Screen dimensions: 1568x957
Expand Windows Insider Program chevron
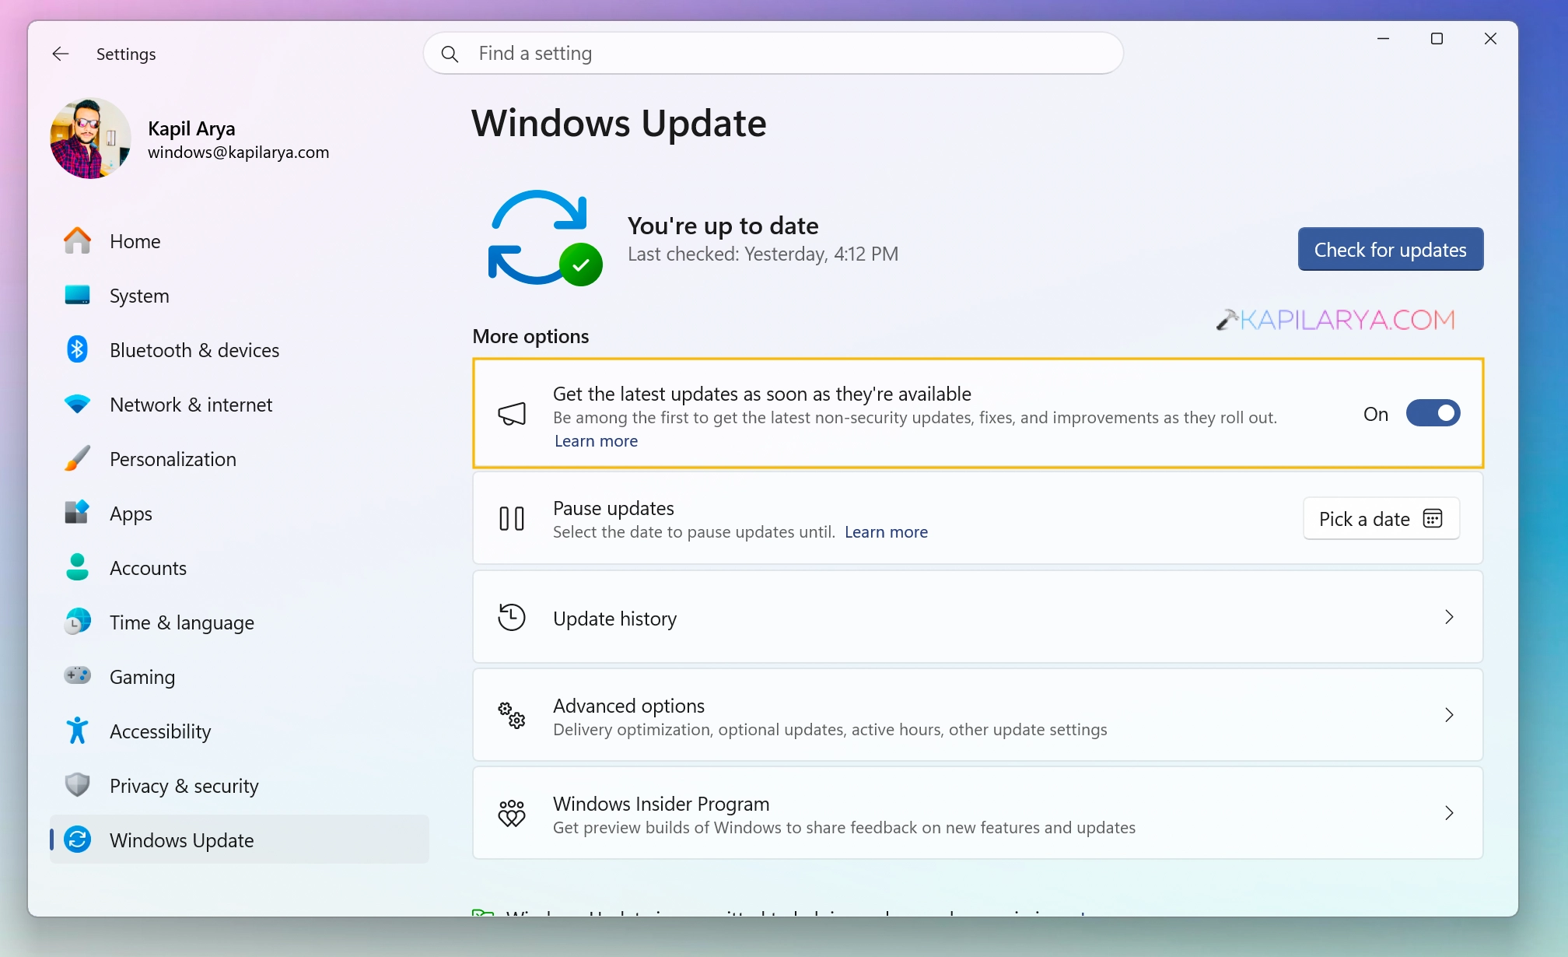tap(1449, 813)
